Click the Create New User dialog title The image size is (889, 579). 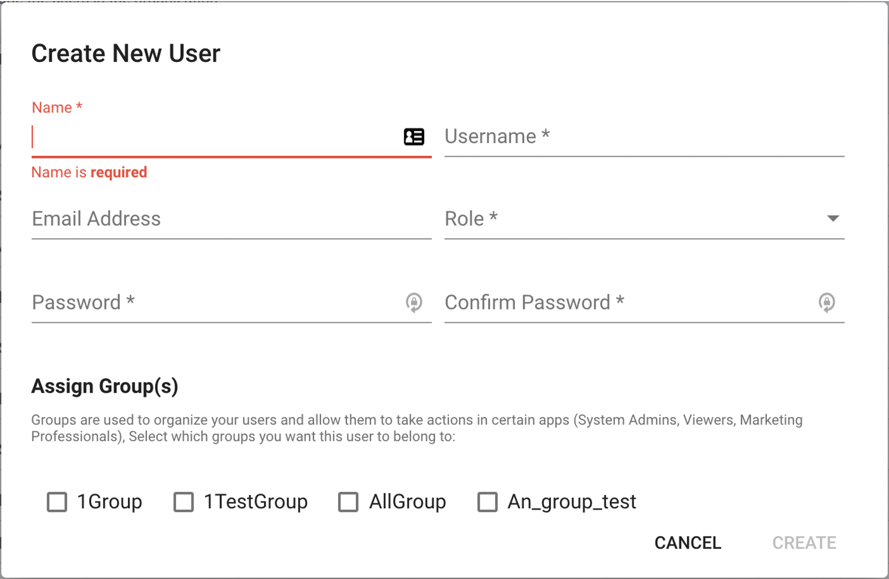click(126, 52)
